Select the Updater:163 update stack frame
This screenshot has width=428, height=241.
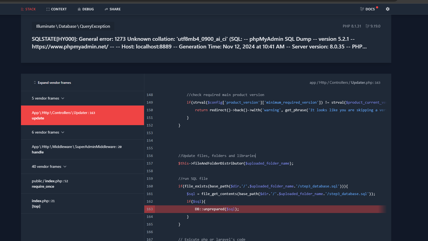82,115
